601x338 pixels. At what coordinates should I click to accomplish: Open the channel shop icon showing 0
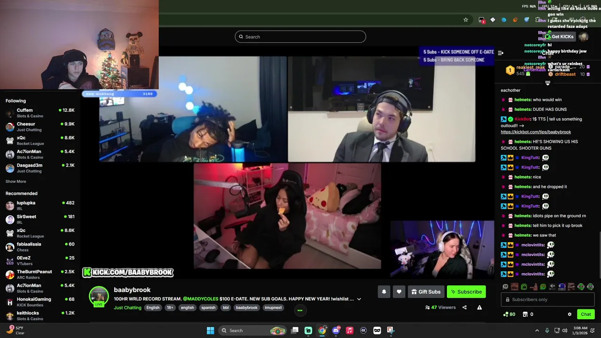pyautogui.click(x=528, y=314)
